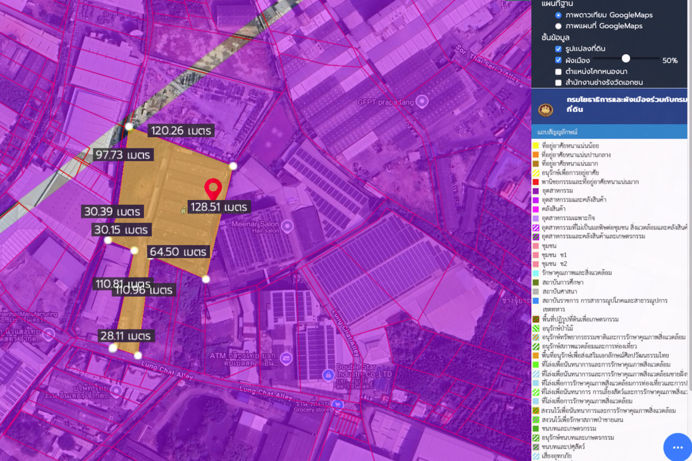Click the Double Star Industry lock marker
The height and width of the screenshot is (461, 692).
[x=328, y=375]
